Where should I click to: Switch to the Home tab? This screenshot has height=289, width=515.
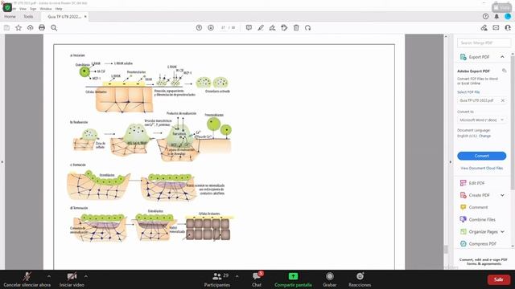coord(10,16)
